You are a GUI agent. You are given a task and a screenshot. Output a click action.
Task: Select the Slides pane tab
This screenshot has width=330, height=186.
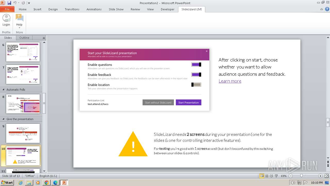click(8, 38)
